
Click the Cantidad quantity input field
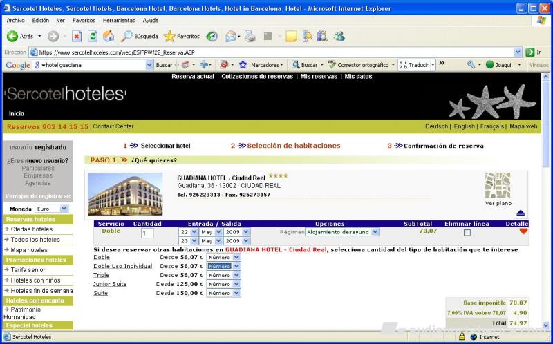(x=147, y=233)
